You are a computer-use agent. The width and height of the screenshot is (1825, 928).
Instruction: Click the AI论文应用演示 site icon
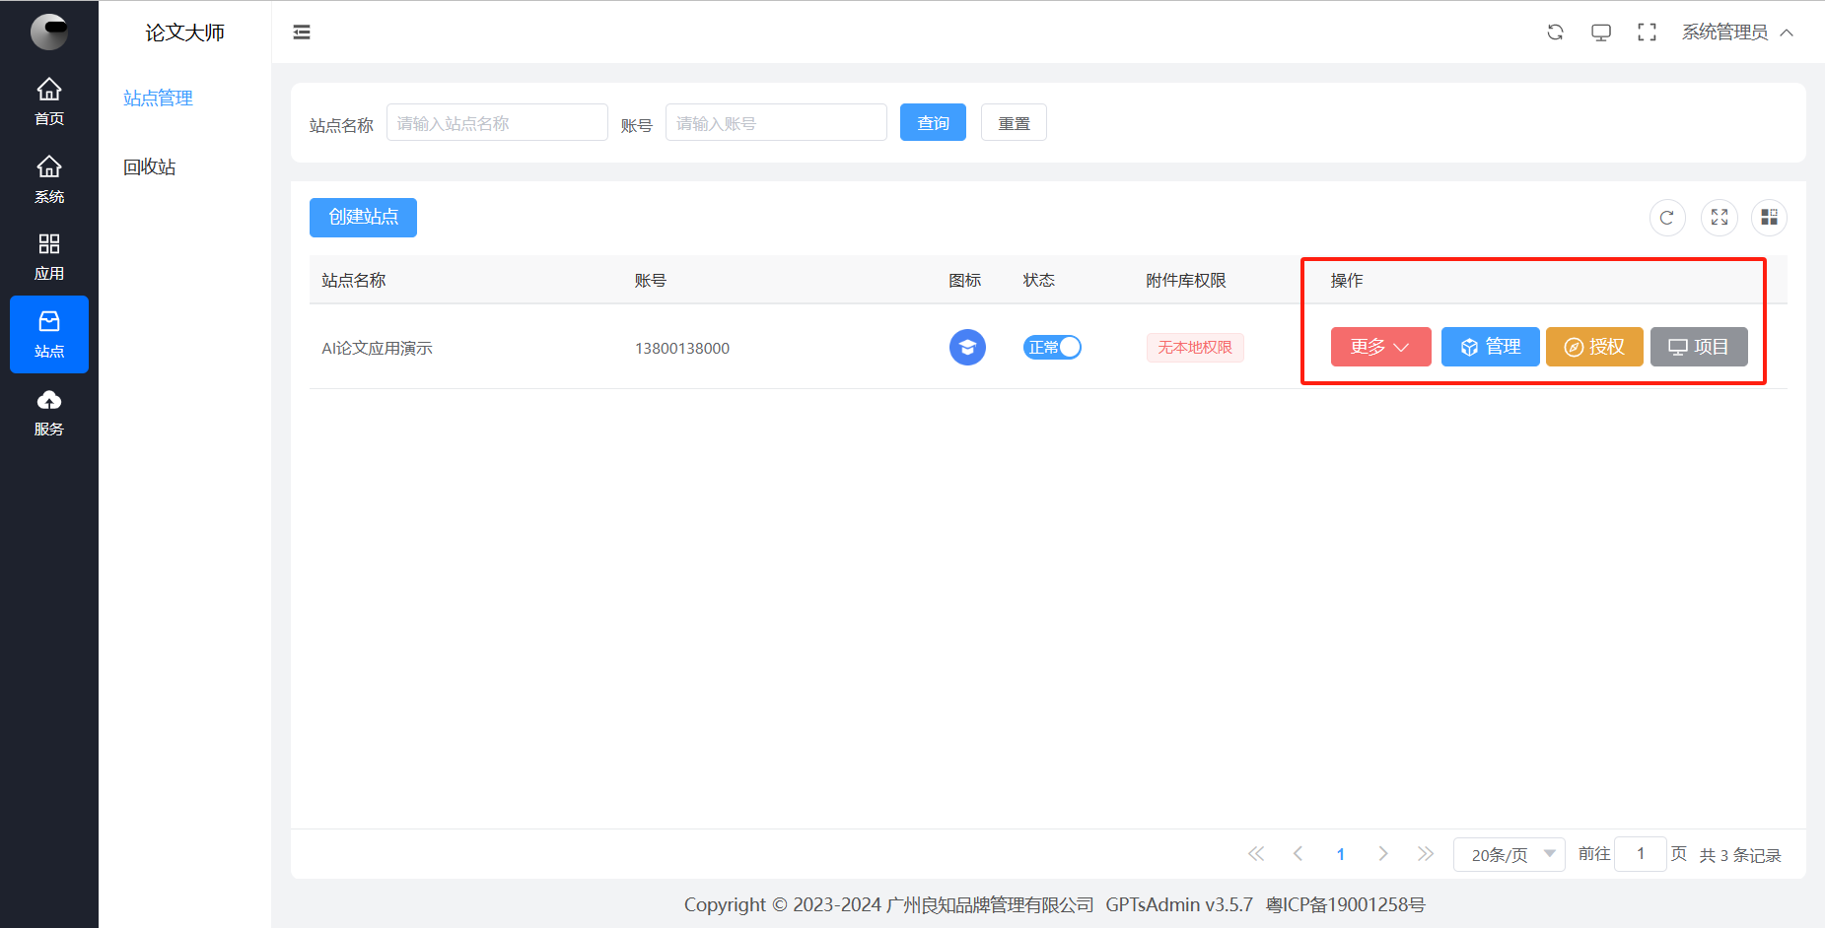click(967, 347)
